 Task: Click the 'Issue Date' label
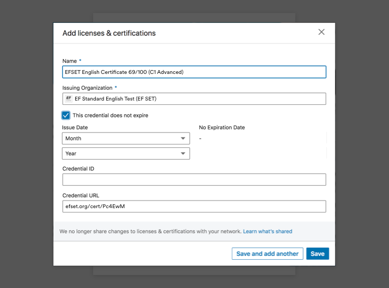[75, 128]
